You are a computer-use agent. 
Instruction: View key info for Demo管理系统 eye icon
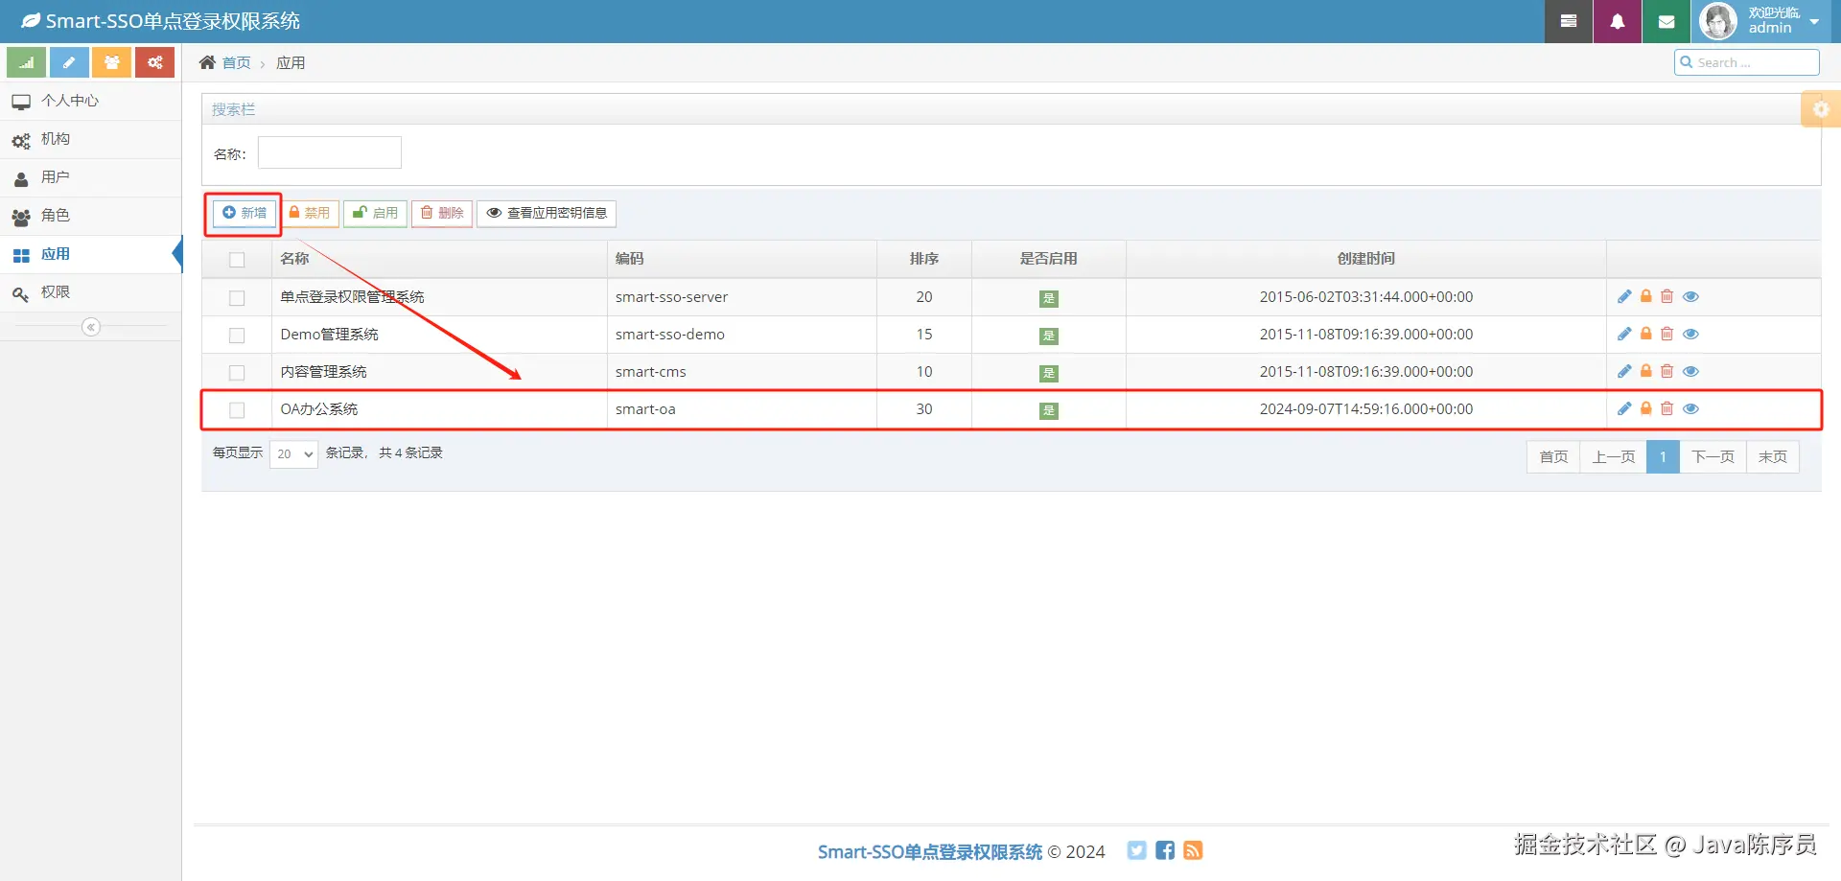pyautogui.click(x=1691, y=334)
